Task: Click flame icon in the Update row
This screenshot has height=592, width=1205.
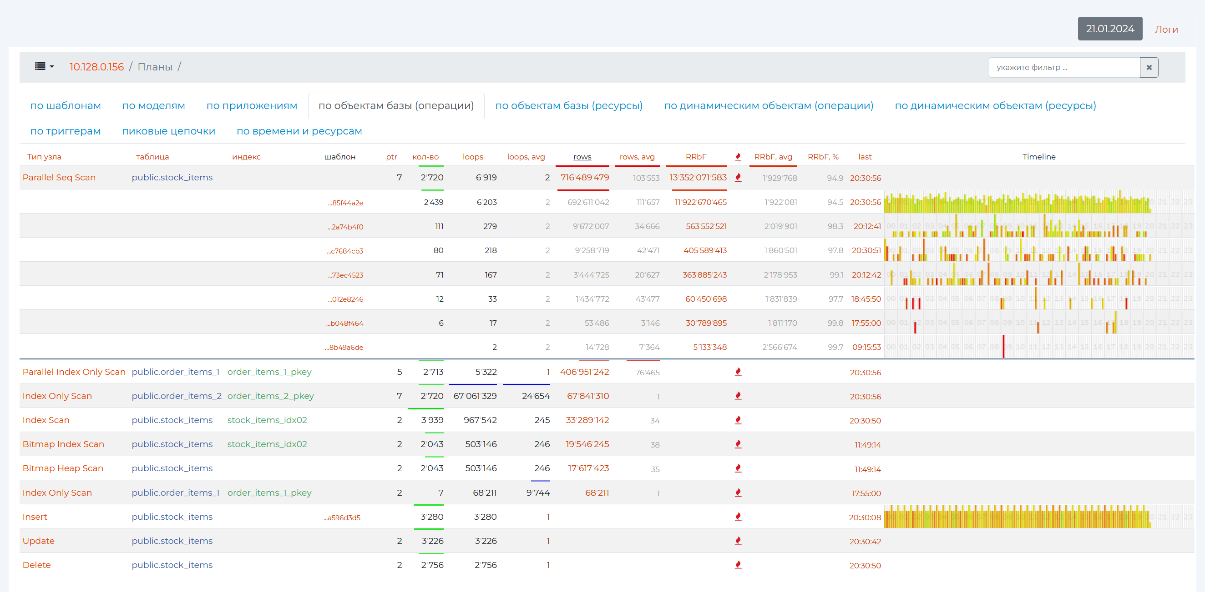Action: (738, 541)
